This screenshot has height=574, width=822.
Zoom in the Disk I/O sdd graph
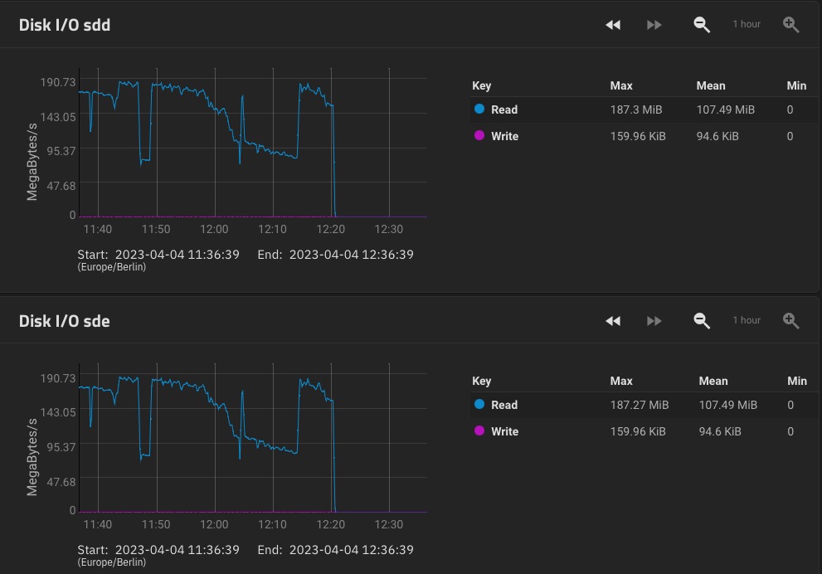(x=790, y=25)
